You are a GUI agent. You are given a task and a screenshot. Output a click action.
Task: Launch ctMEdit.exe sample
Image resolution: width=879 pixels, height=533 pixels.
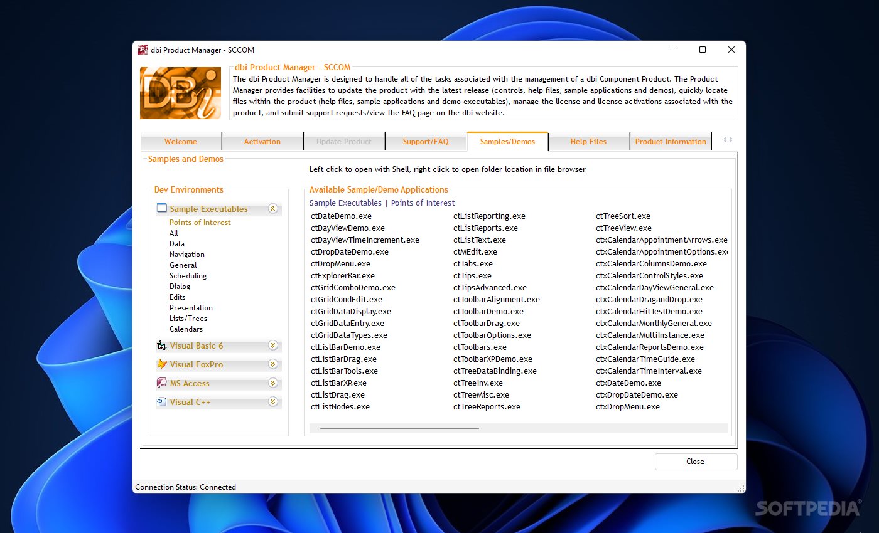click(x=475, y=252)
